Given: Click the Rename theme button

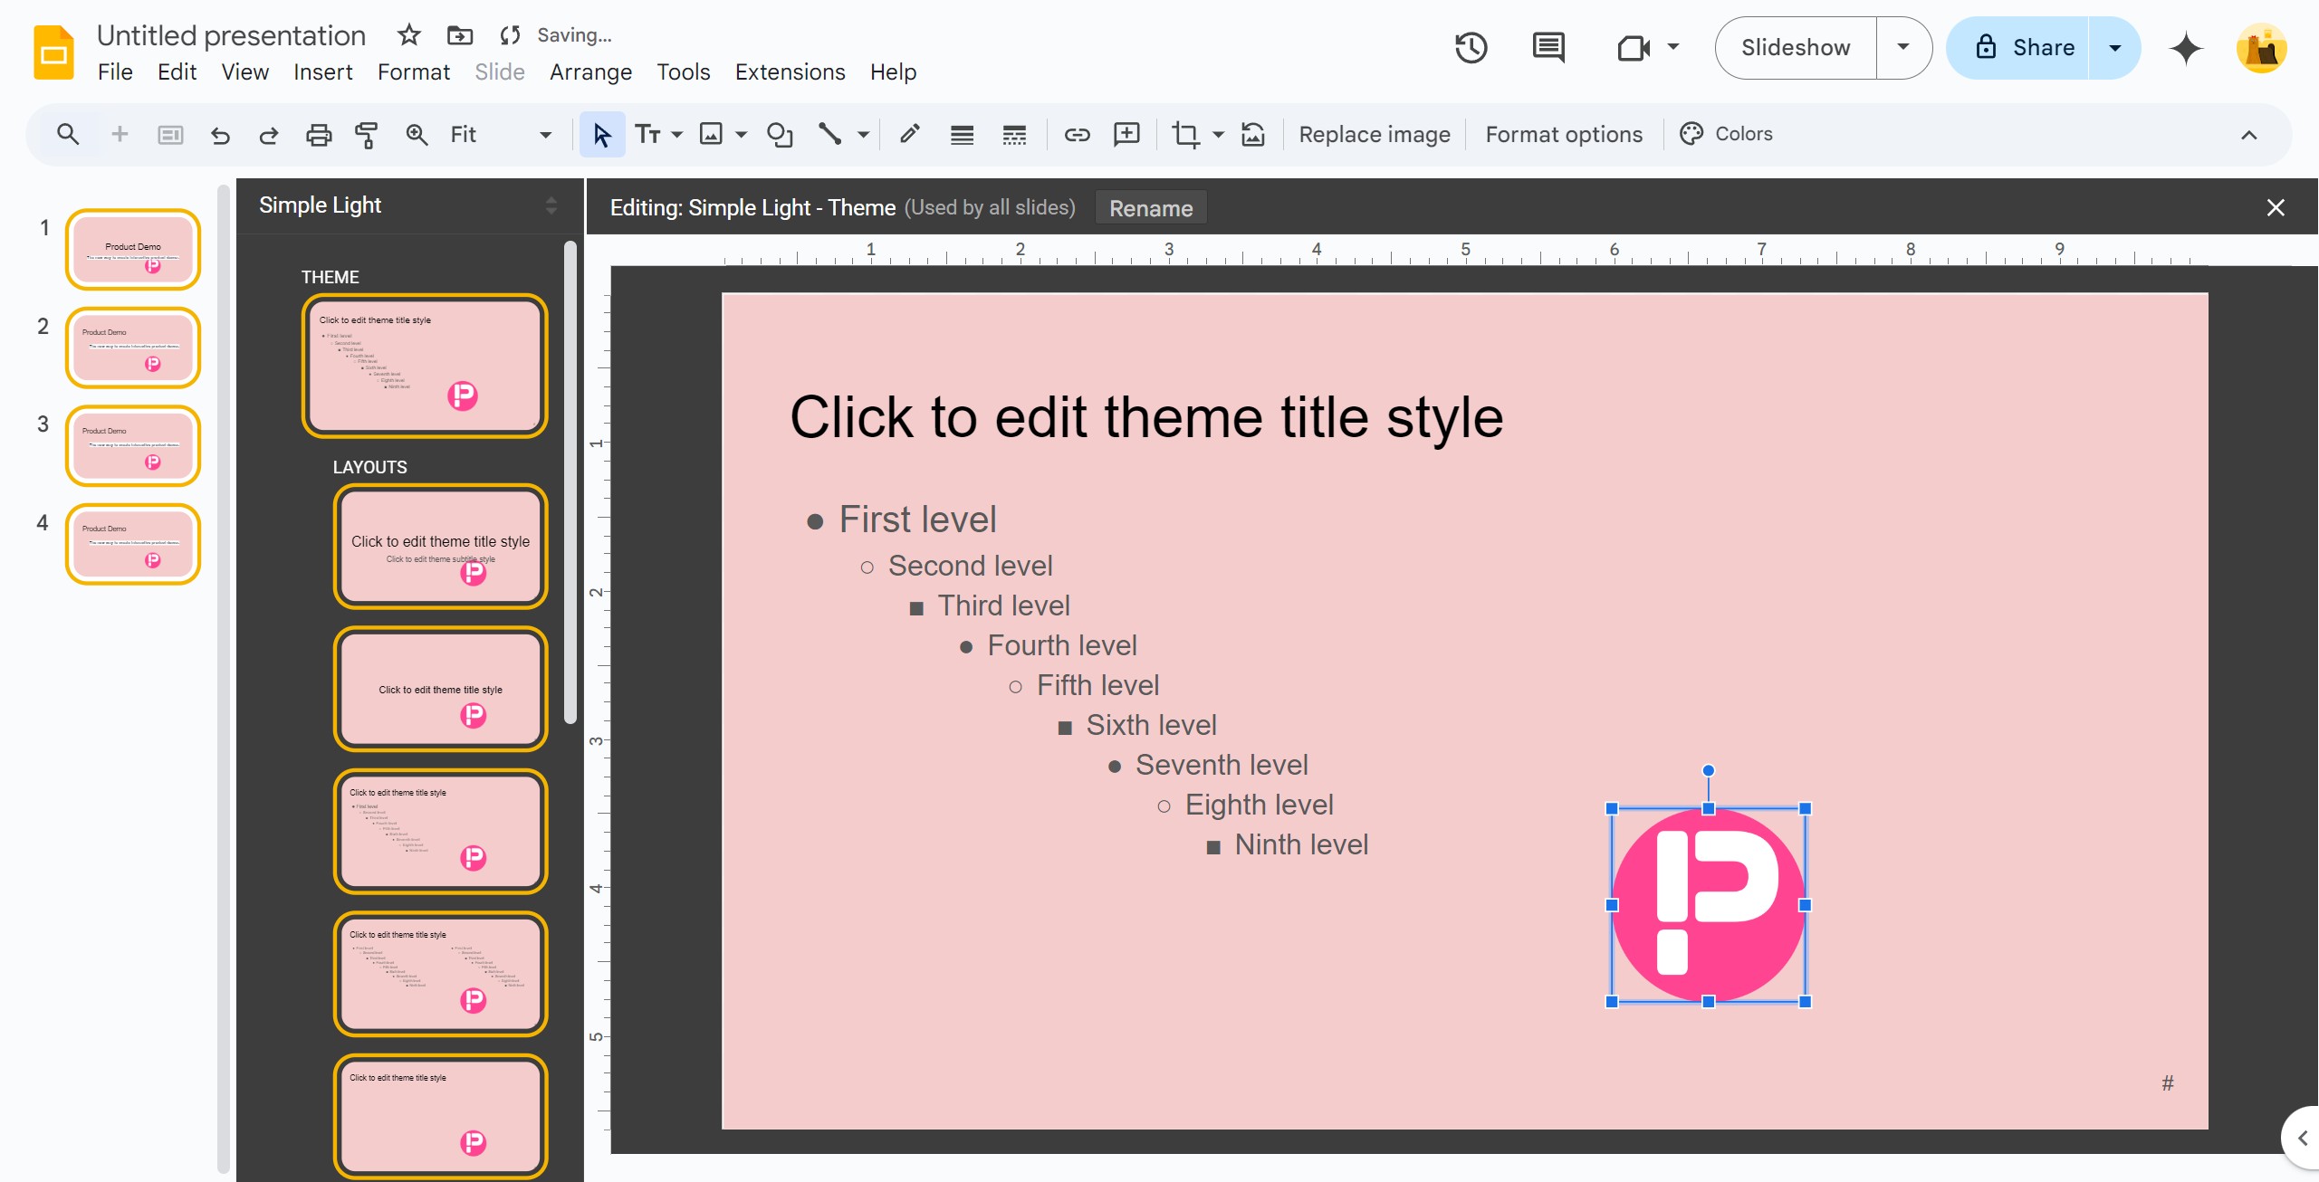Looking at the screenshot, I should 1151,208.
